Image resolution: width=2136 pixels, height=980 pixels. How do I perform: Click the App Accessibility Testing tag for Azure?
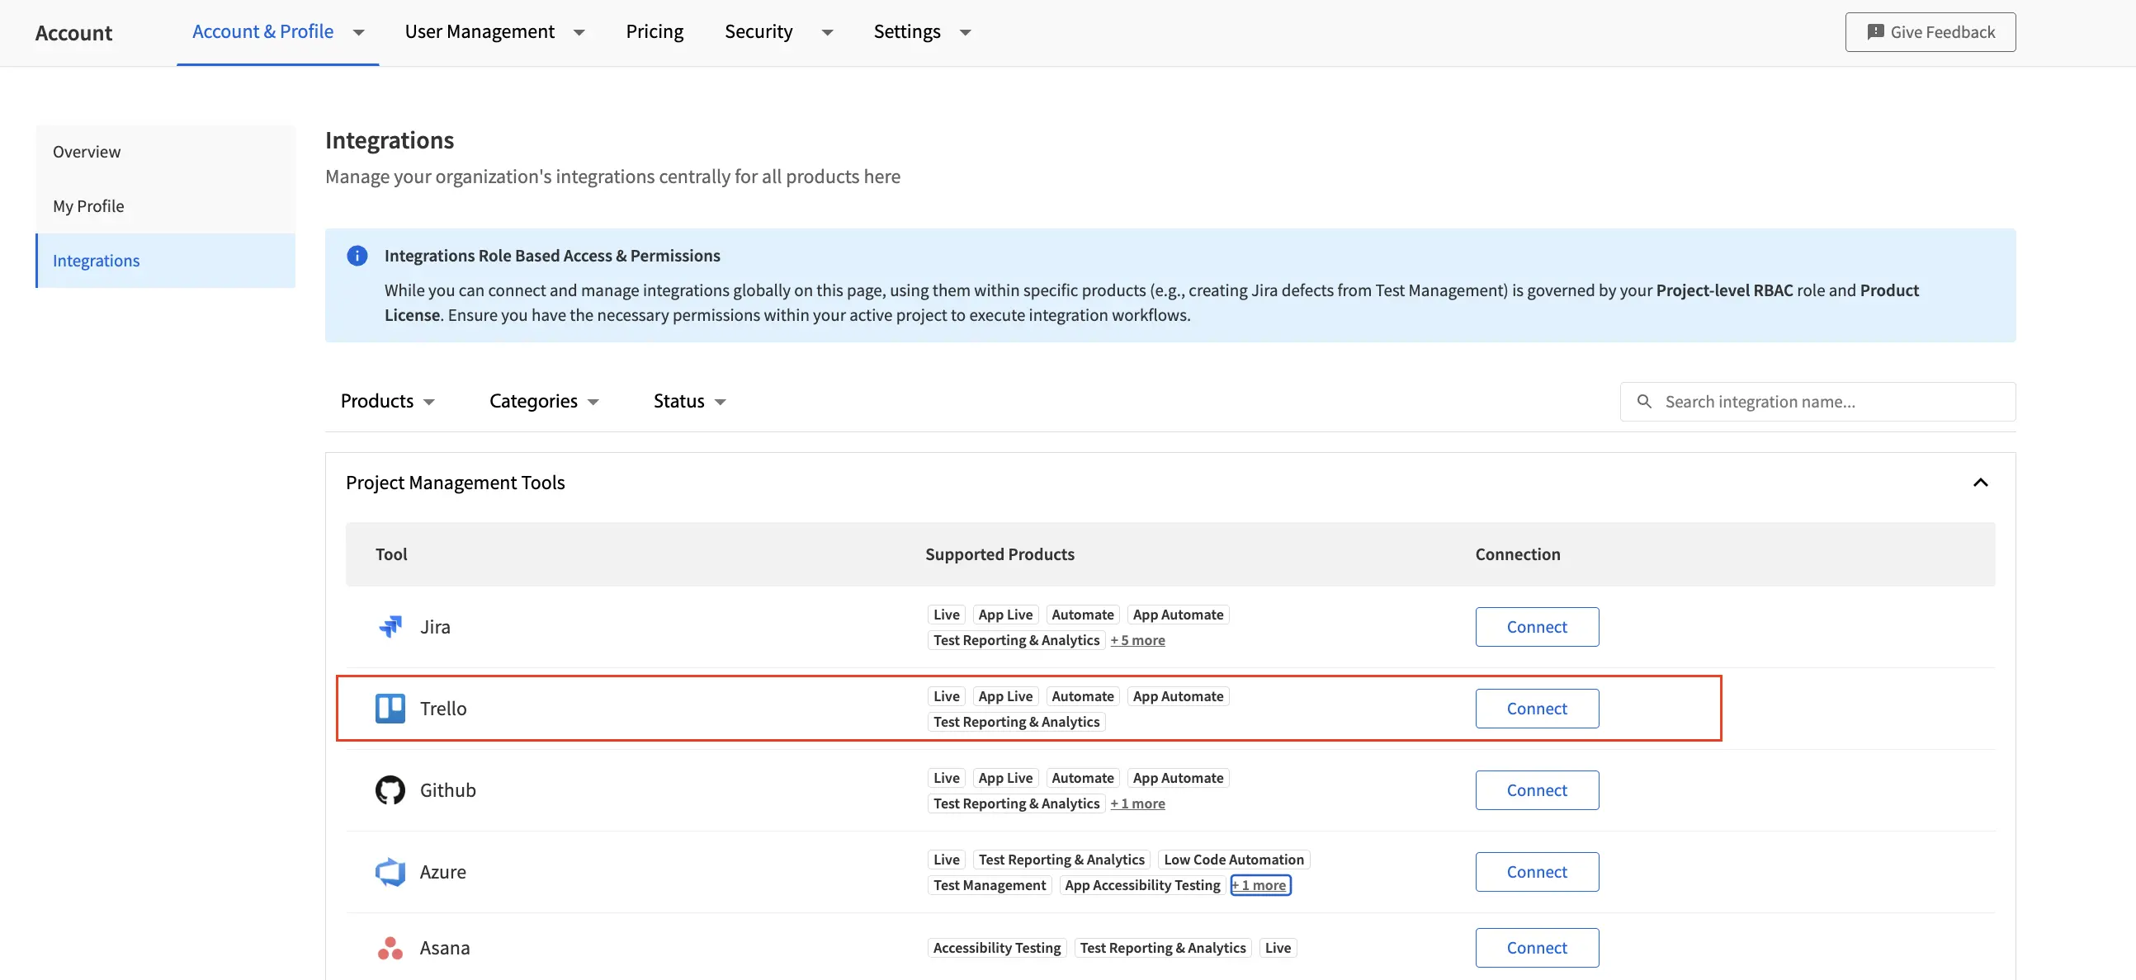1141,884
